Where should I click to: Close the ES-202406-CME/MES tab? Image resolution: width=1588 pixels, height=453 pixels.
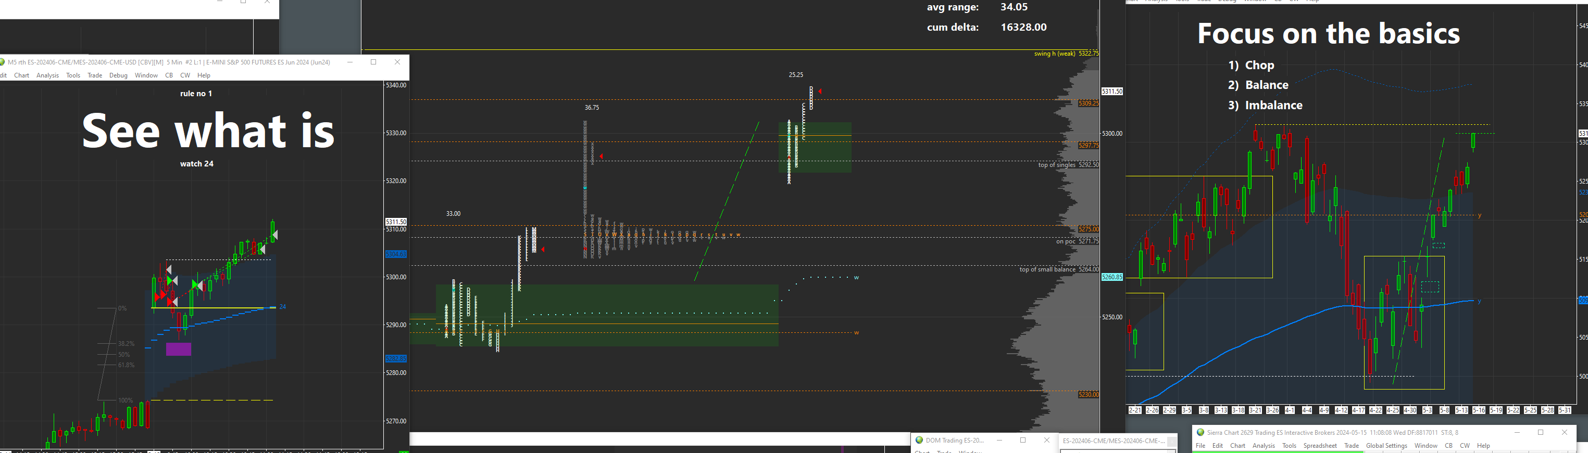[x=1172, y=442]
